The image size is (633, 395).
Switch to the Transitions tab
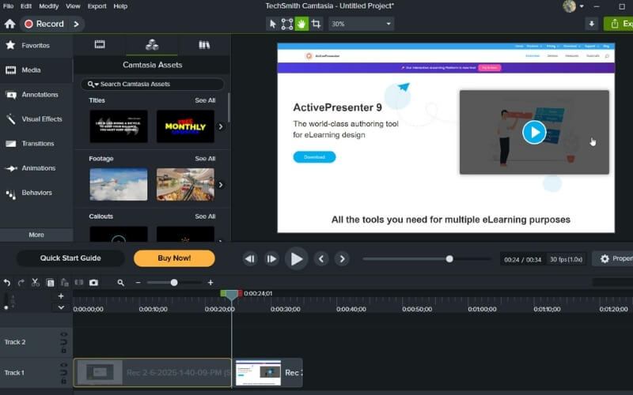coord(37,144)
